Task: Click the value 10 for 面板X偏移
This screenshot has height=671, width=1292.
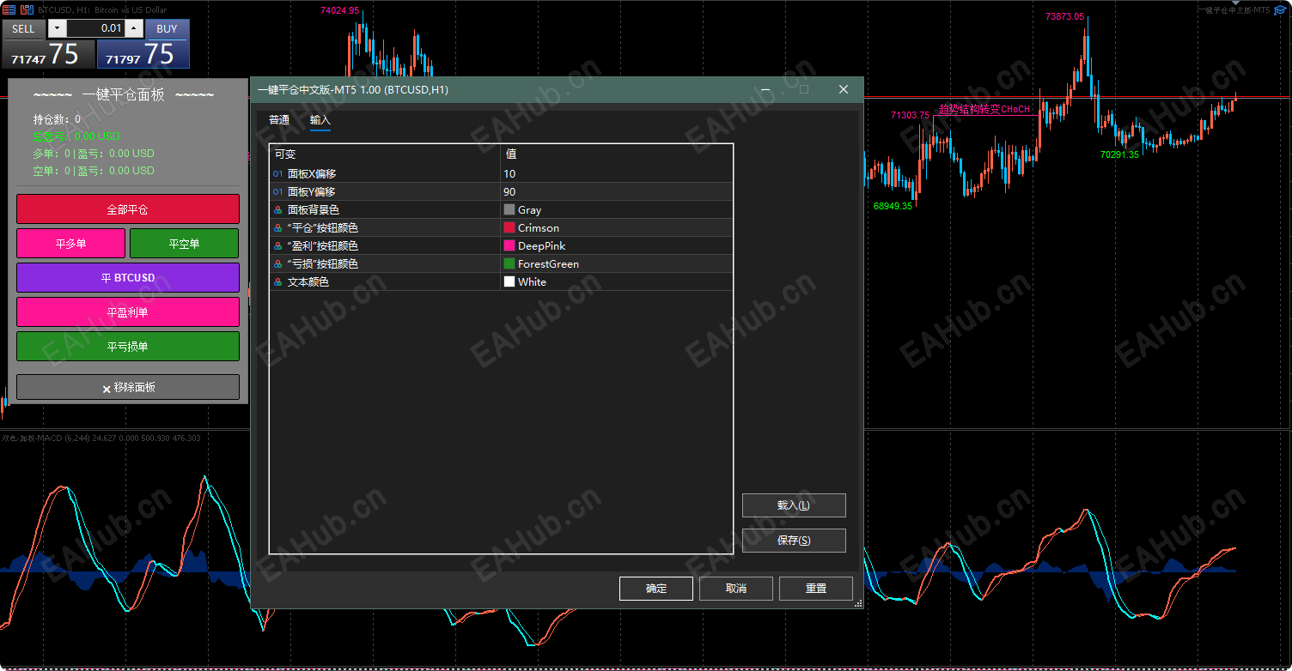Action: click(510, 174)
